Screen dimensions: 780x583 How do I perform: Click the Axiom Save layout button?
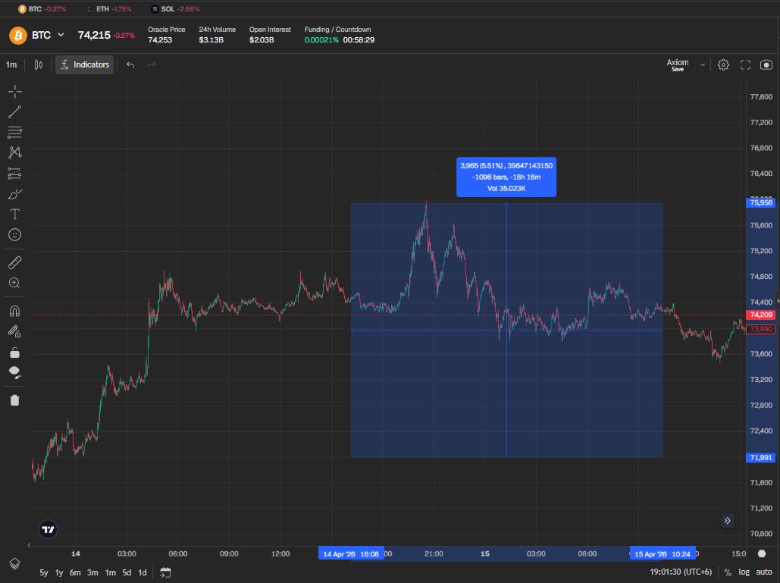[678, 64]
